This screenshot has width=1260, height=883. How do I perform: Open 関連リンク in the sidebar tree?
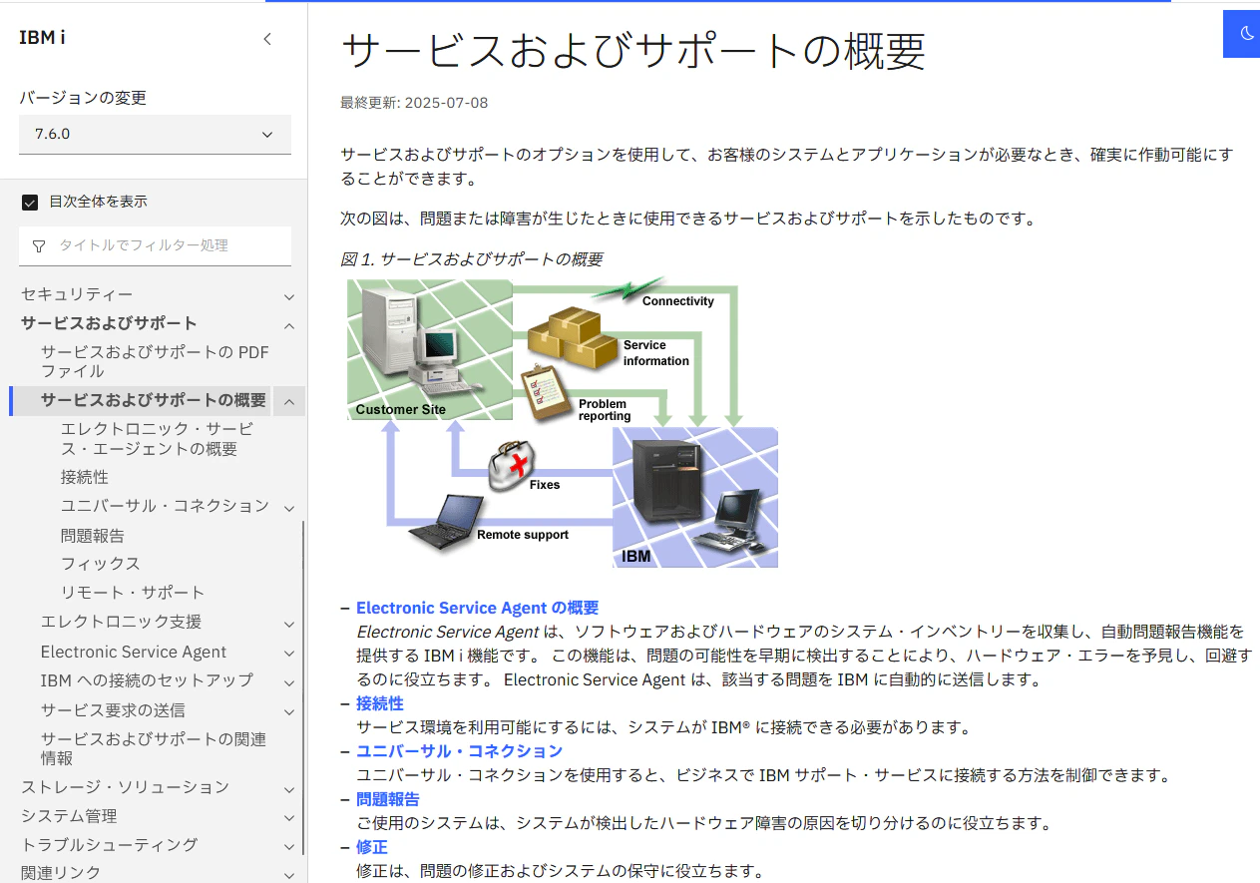click(61, 873)
